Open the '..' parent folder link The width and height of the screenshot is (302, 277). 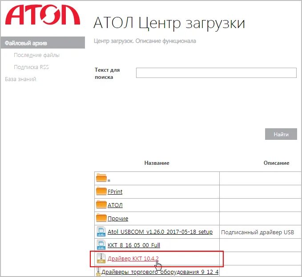pyautogui.click(x=109, y=179)
